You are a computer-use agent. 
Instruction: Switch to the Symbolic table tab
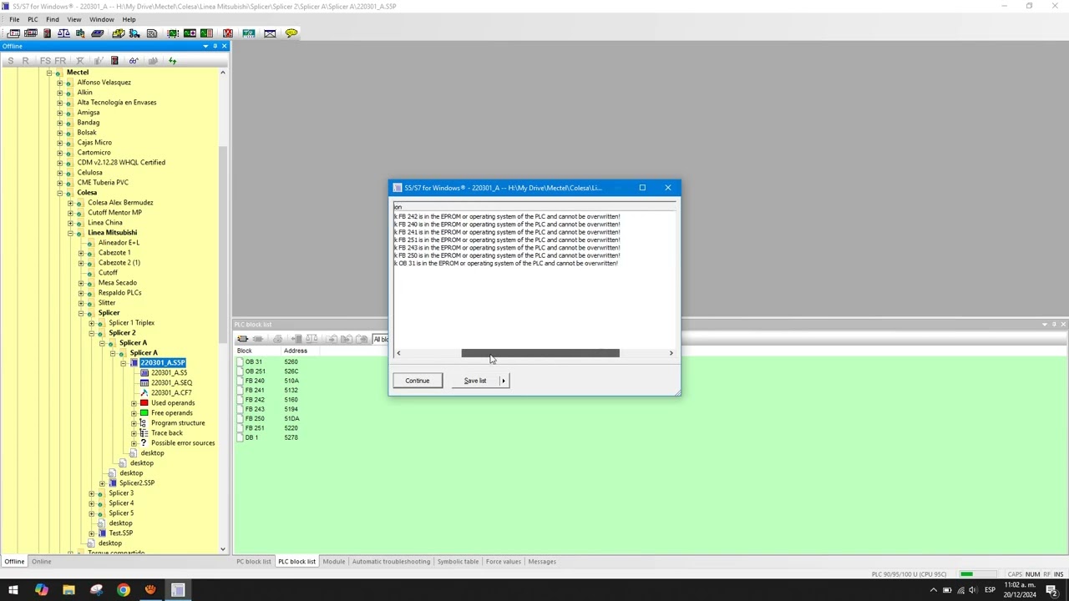tap(458, 562)
